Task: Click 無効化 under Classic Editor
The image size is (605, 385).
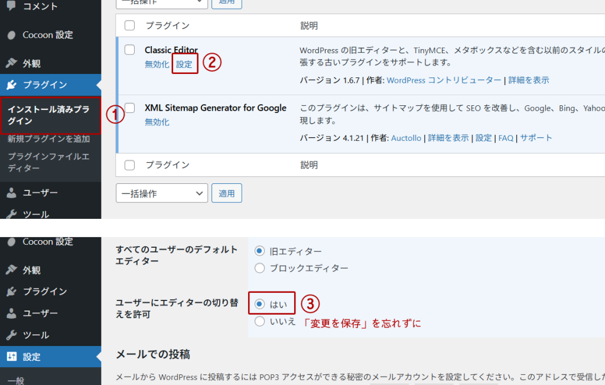Action: tap(157, 64)
